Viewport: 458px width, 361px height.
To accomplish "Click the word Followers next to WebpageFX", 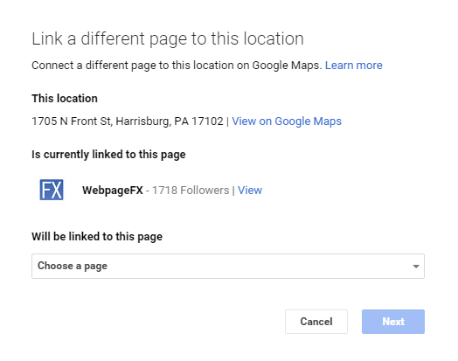I will [x=205, y=191].
